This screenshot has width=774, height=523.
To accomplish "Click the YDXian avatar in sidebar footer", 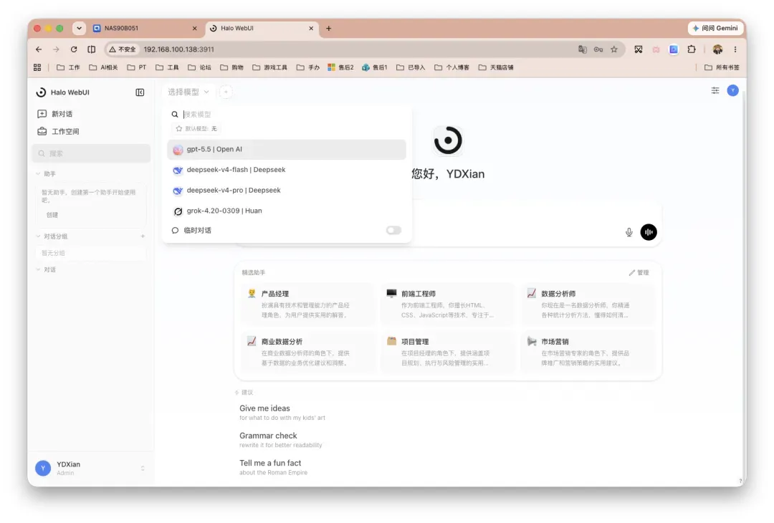I will click(43, 468).
